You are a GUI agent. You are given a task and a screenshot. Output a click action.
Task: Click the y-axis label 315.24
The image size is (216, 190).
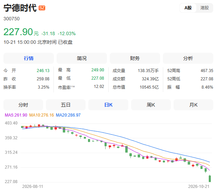[x=11, y=152]
